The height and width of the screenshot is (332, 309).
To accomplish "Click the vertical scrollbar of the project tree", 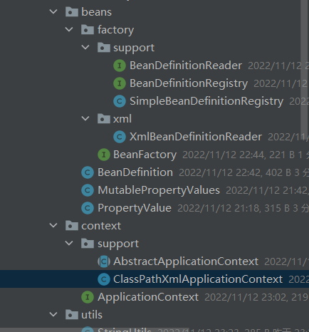I will point(304,70).
